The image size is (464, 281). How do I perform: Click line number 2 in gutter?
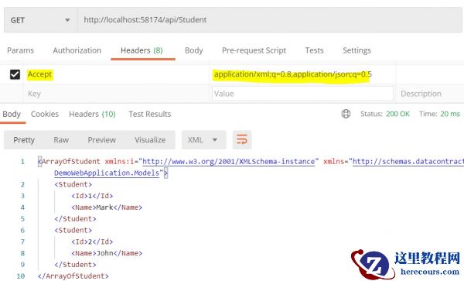coord(22,184)
